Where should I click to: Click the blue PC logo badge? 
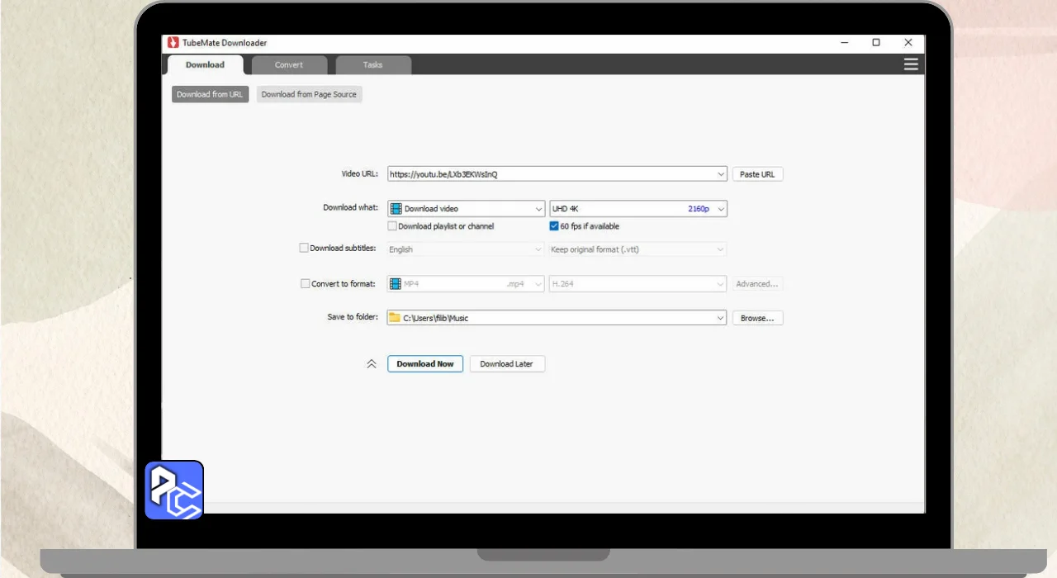tap(174, 490)
